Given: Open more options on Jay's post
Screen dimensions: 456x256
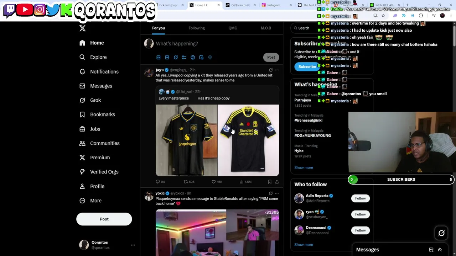Looking at the screenshot, I should [277, 70].
